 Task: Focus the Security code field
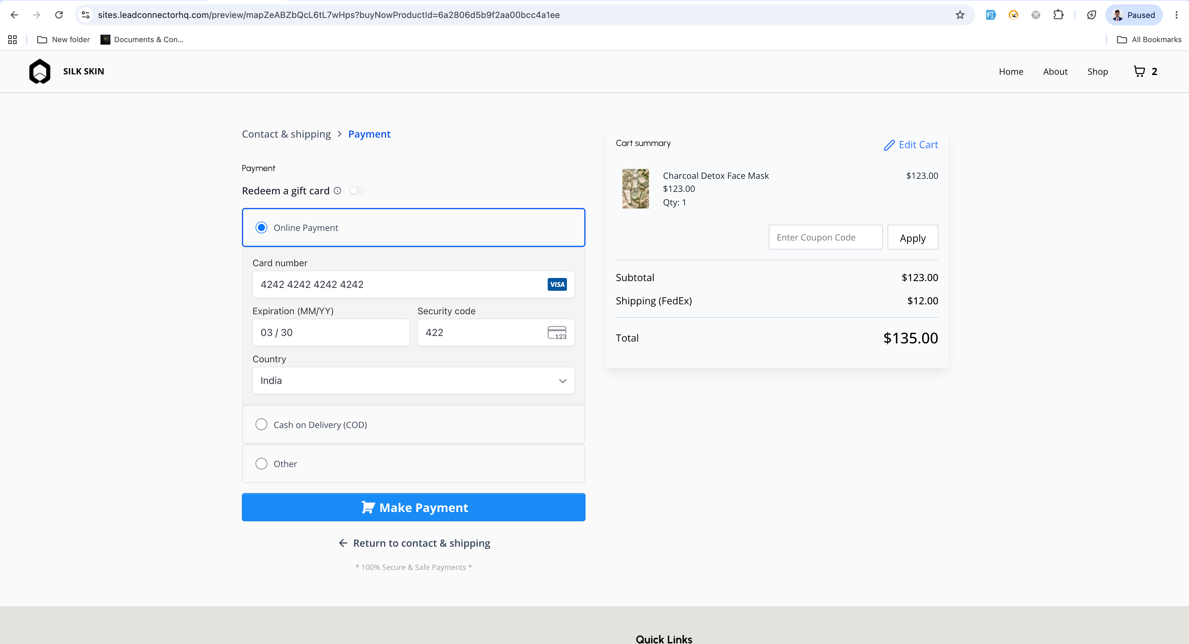pos(496,333)
